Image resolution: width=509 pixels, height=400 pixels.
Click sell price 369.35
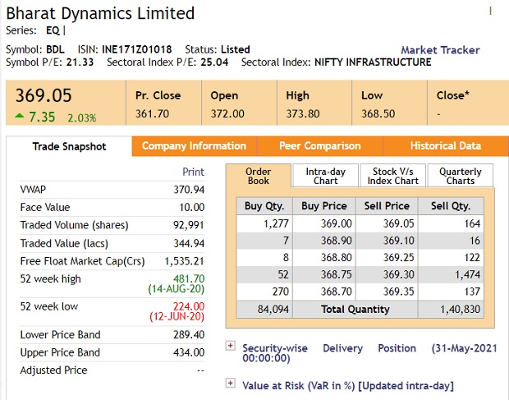tap(399, 292)
